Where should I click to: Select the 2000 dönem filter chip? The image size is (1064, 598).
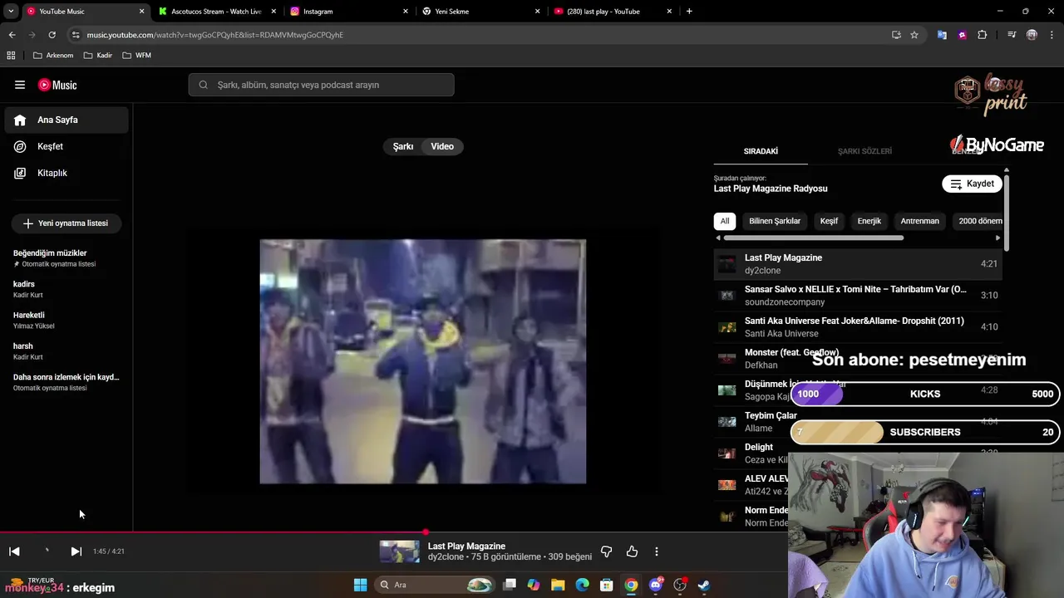point(979,221)
